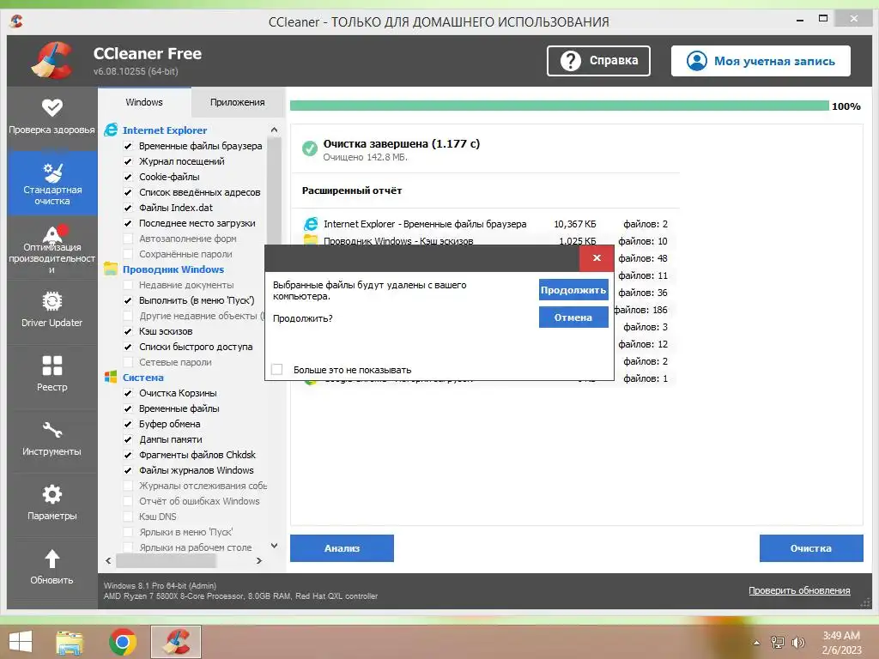The height and width of the screenshot is (659, 879).
Task: Open Инструменты (Tools) section
Action: pos(52,438)
